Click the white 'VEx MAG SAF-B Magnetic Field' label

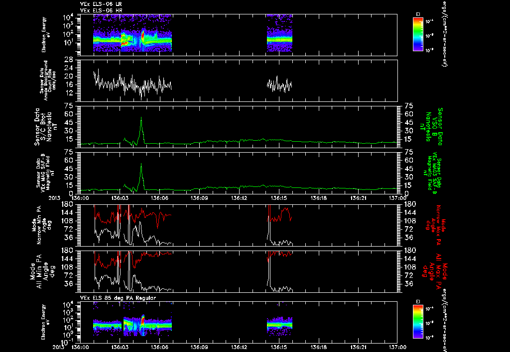45,173
